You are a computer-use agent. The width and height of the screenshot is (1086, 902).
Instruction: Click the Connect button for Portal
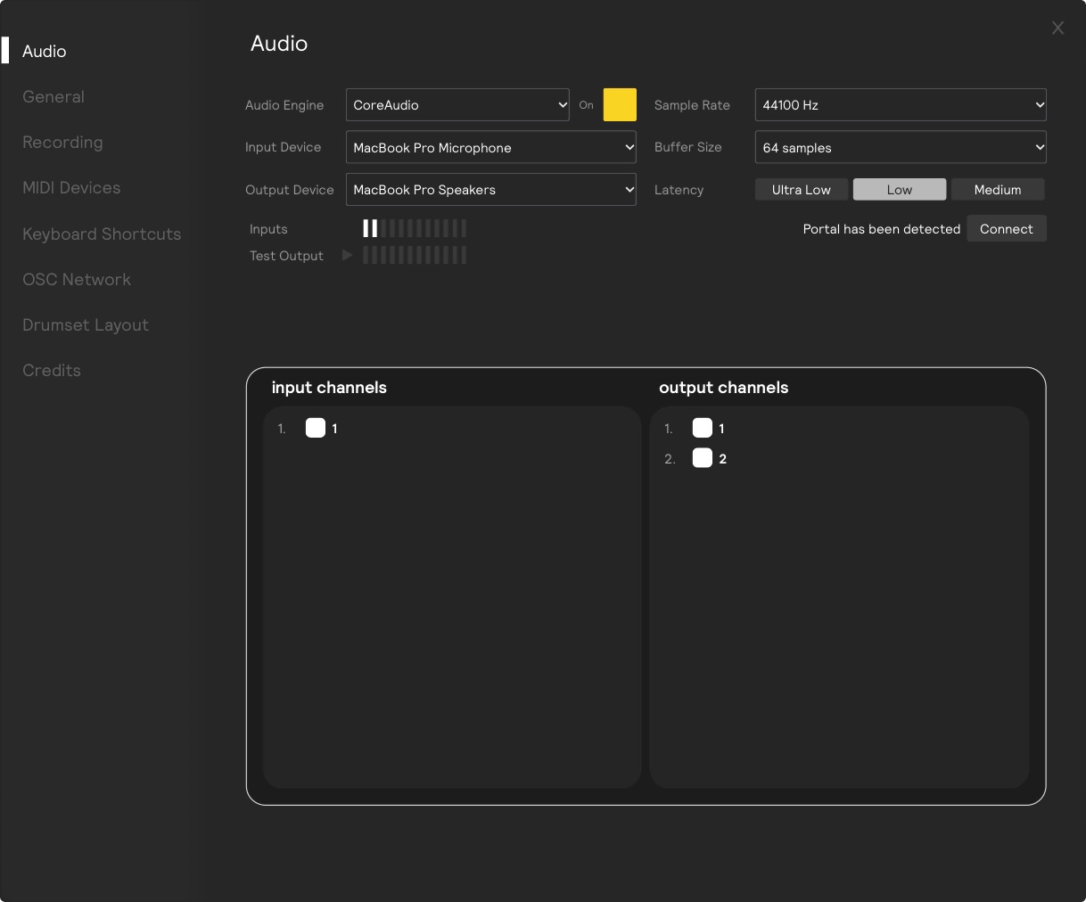tap(1007, 228)
